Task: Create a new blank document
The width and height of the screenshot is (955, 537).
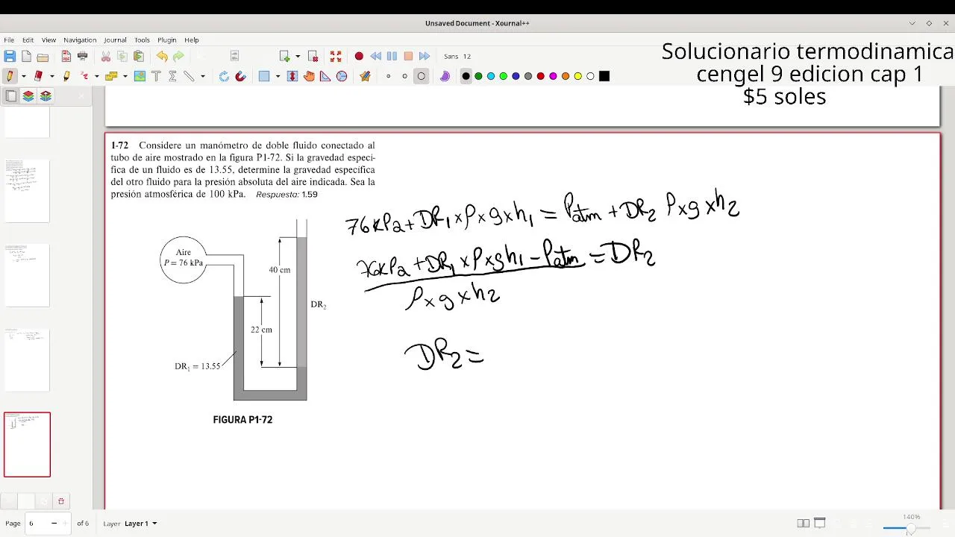Action: point(26,56)
